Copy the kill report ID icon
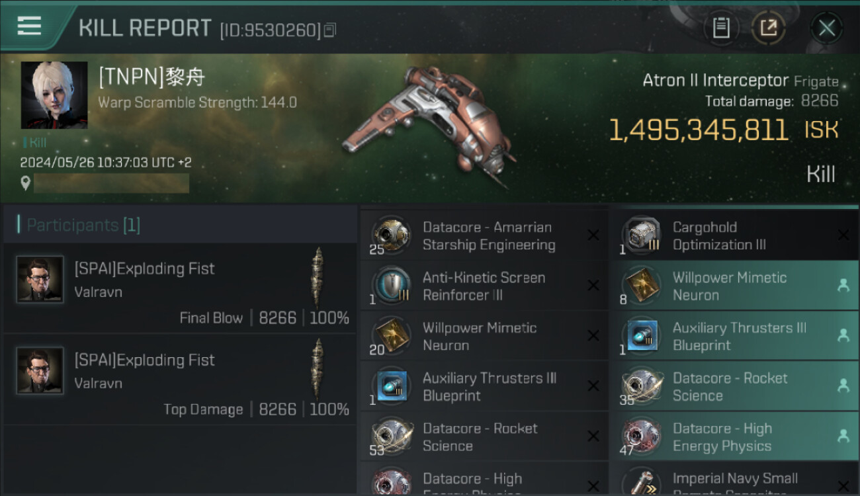Screen dimensions: 860x496 [x=330, y=30]
